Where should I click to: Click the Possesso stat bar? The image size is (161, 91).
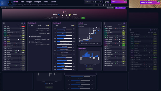[64, 29]
